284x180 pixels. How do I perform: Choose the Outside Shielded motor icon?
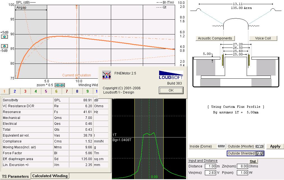click(x=260, y=153)
